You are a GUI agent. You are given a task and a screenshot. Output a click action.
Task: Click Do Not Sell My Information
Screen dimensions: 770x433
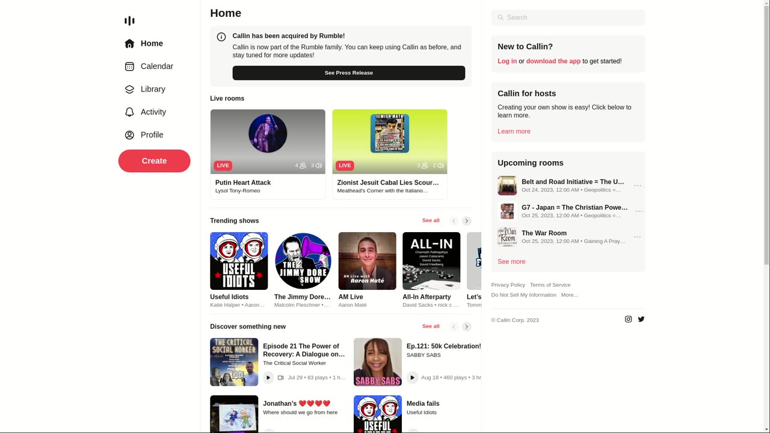click(x=523, y=295)
